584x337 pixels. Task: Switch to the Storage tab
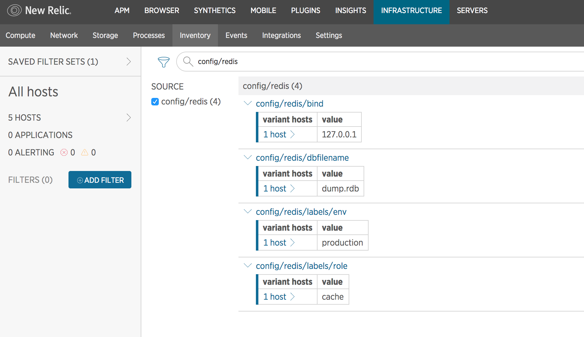[105, 35]
